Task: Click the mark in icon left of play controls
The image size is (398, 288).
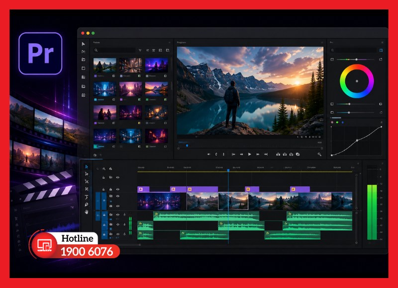Action: [216, 154]
